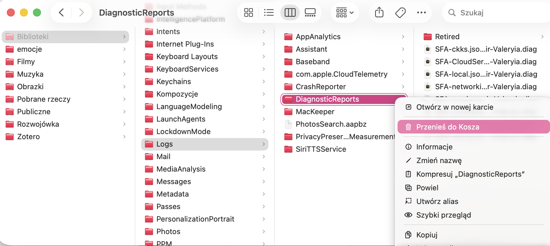This screenshot has height=246, width=550.
Task: Expand the Keychains folder chevron
Action: click(x=264, y=82)
